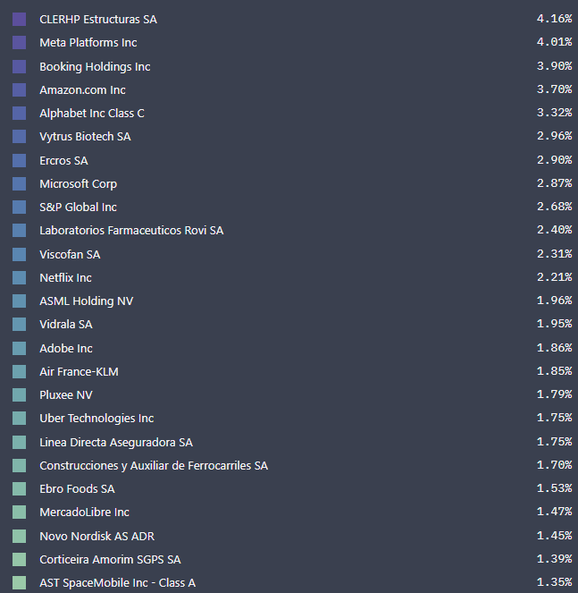Click the MercadoLibre Inc color swatch
578x593 pixels.
point(20,513)
